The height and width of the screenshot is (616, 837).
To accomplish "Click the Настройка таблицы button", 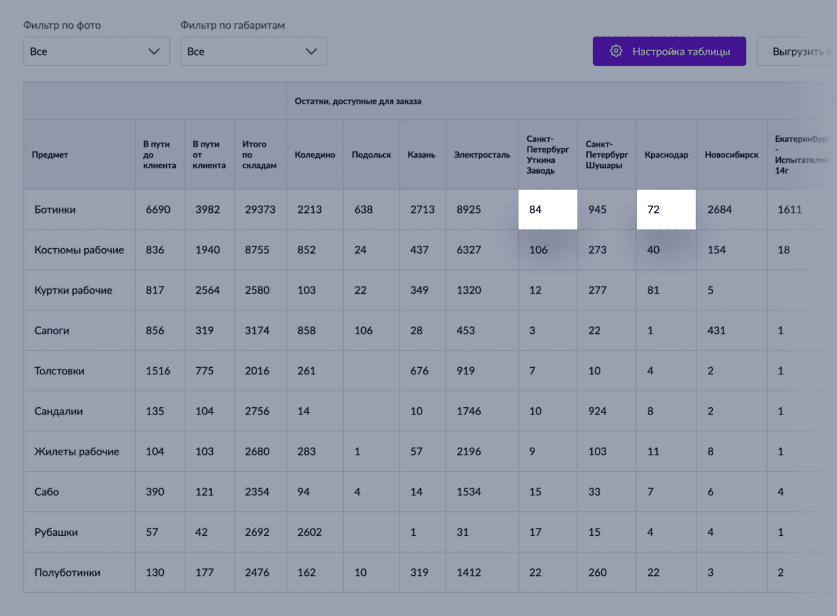I will click(x=669, y=51).
